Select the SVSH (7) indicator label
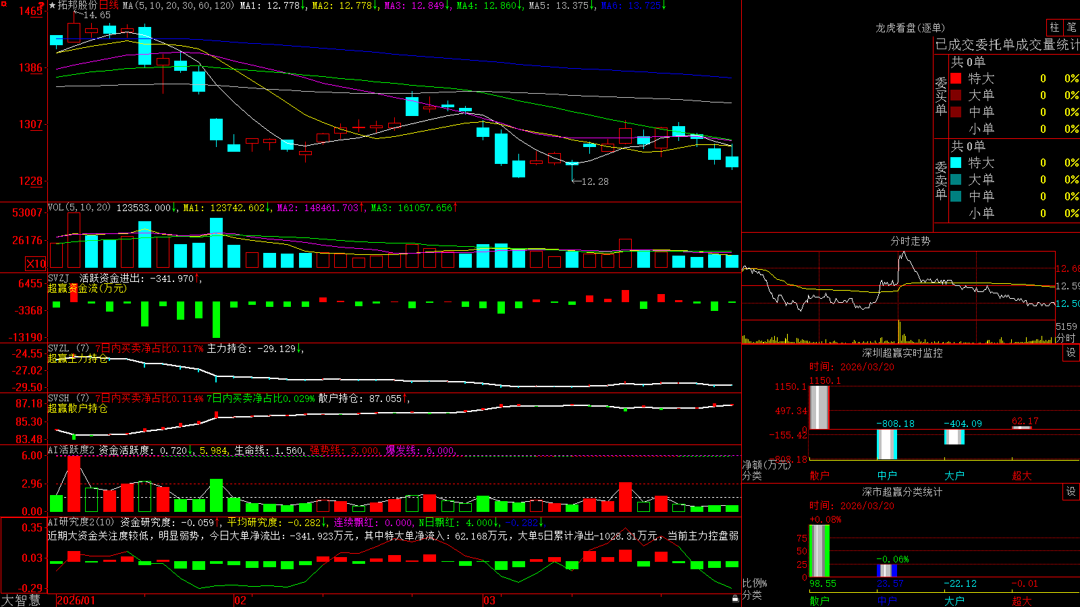Screen dimensions: 1080x607 [68, 399]
